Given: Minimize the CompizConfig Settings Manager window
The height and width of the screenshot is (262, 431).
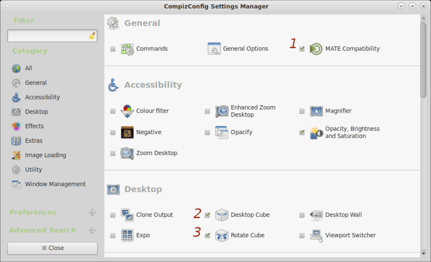Looking at the screenshot, I should [401, 6].
